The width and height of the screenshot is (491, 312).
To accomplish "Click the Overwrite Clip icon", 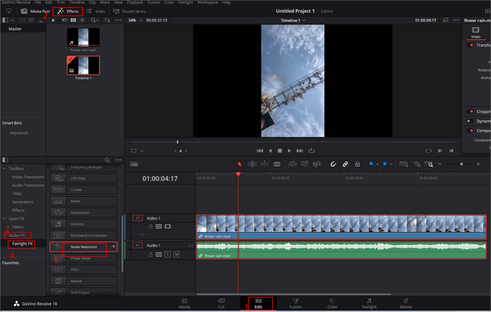I will point(304,164).
